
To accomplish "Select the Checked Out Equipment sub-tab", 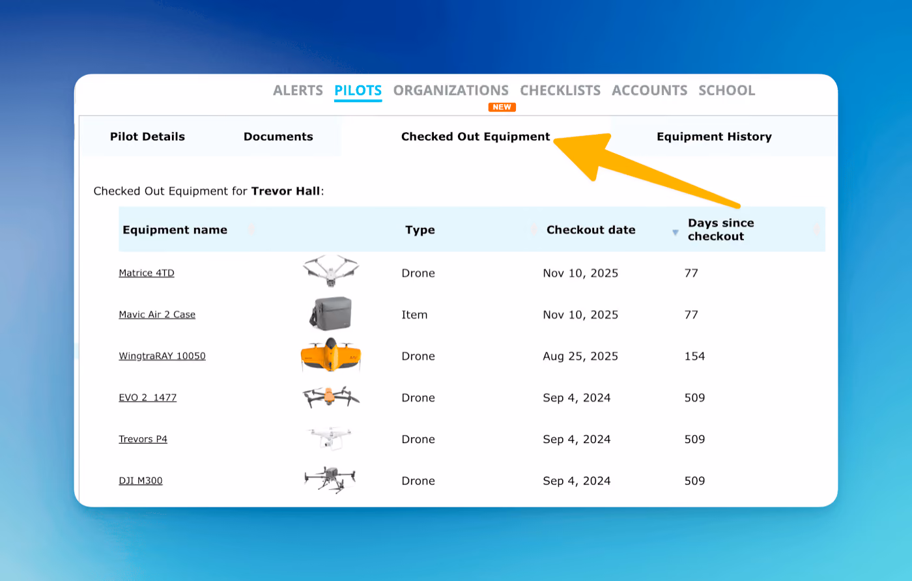I will [476, 137].
